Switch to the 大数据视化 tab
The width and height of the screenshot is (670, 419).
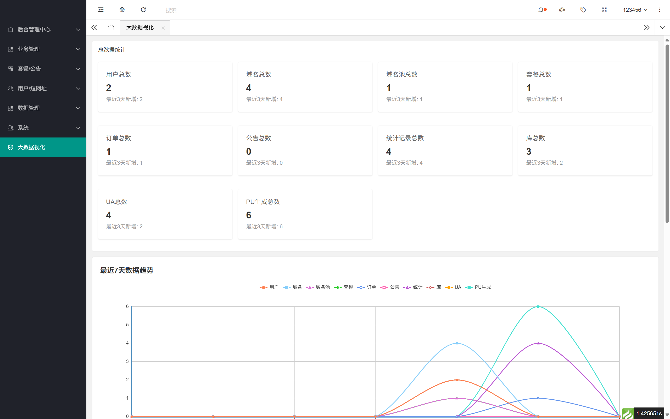point(140,27)
